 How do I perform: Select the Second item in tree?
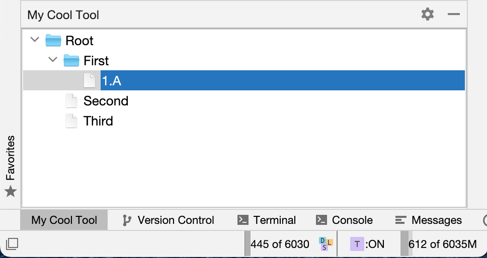click(x=106, y=101)
